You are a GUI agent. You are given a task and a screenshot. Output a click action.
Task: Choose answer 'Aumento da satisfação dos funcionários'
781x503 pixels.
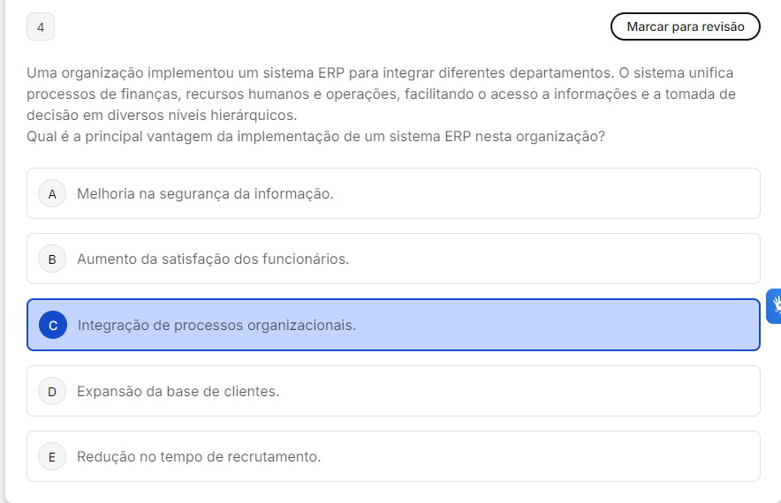[x=213, y=259]
